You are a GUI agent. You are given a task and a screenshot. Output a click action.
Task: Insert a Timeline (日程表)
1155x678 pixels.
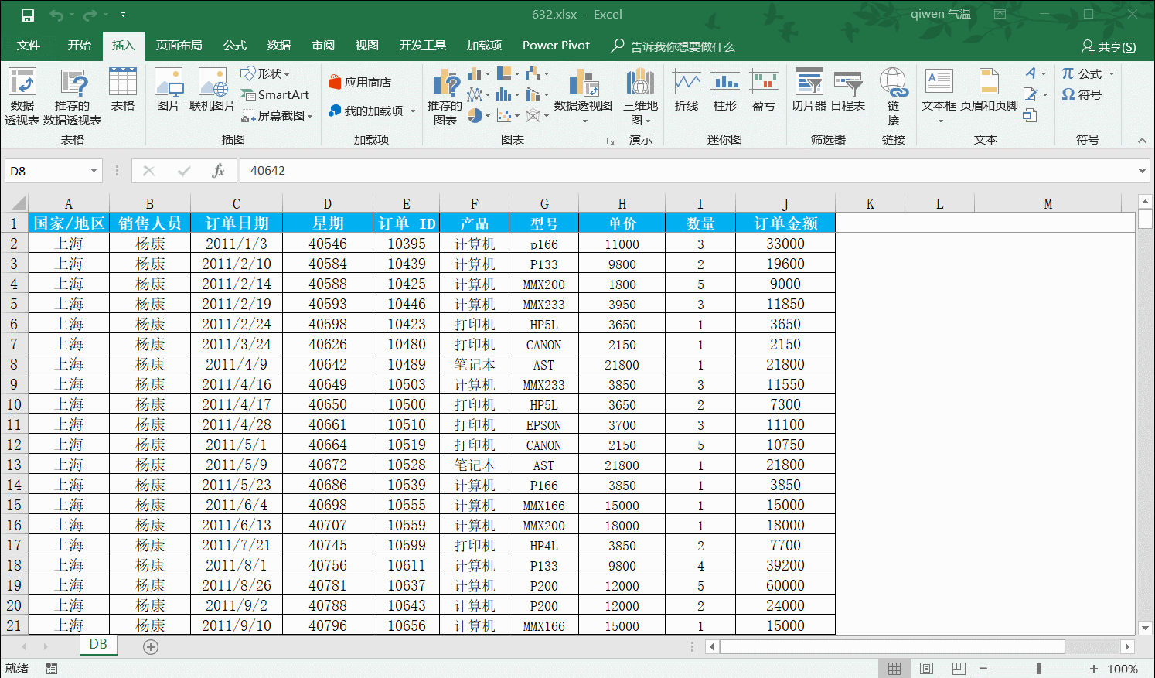[847, 90]
